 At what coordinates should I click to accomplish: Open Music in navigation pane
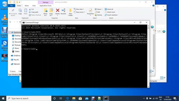(16, 48)
